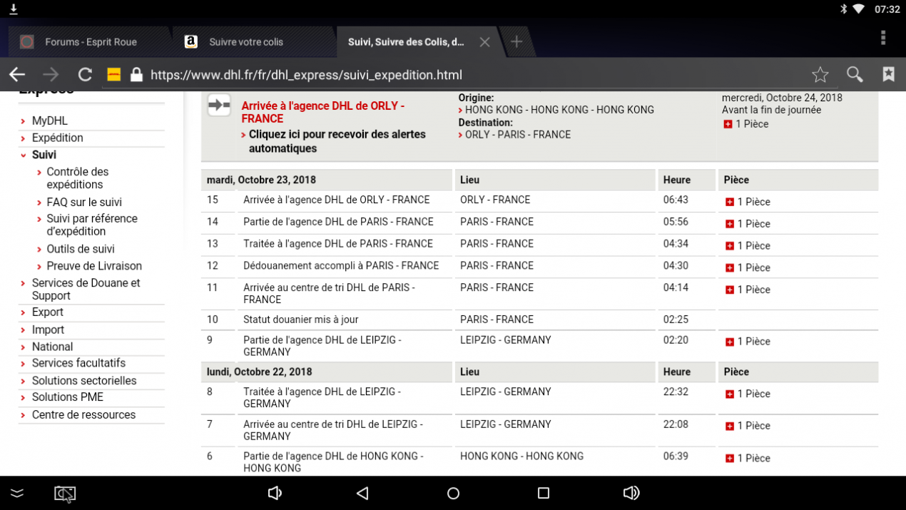Collapse the navigation bar with the chevrons icon
This screenshot has width=906, height=510.
coord(17,494)
